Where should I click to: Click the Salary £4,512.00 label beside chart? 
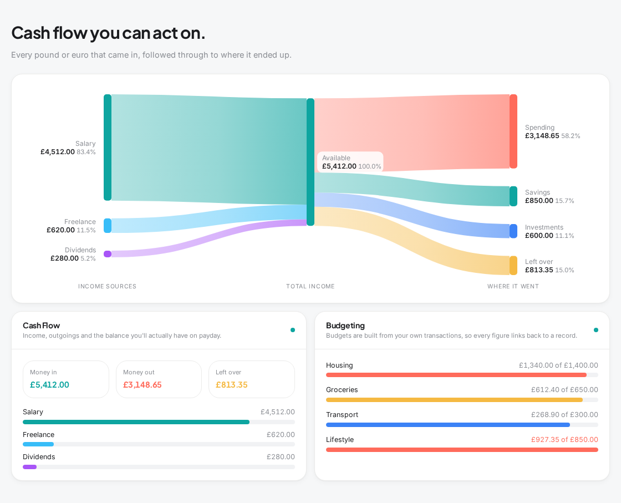click(x=68, y=148)
